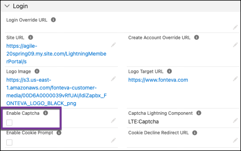The height and width of the screenshot is (151, 241).
Task: Edit Site URL using pencil icon
Action: (113, 45)
